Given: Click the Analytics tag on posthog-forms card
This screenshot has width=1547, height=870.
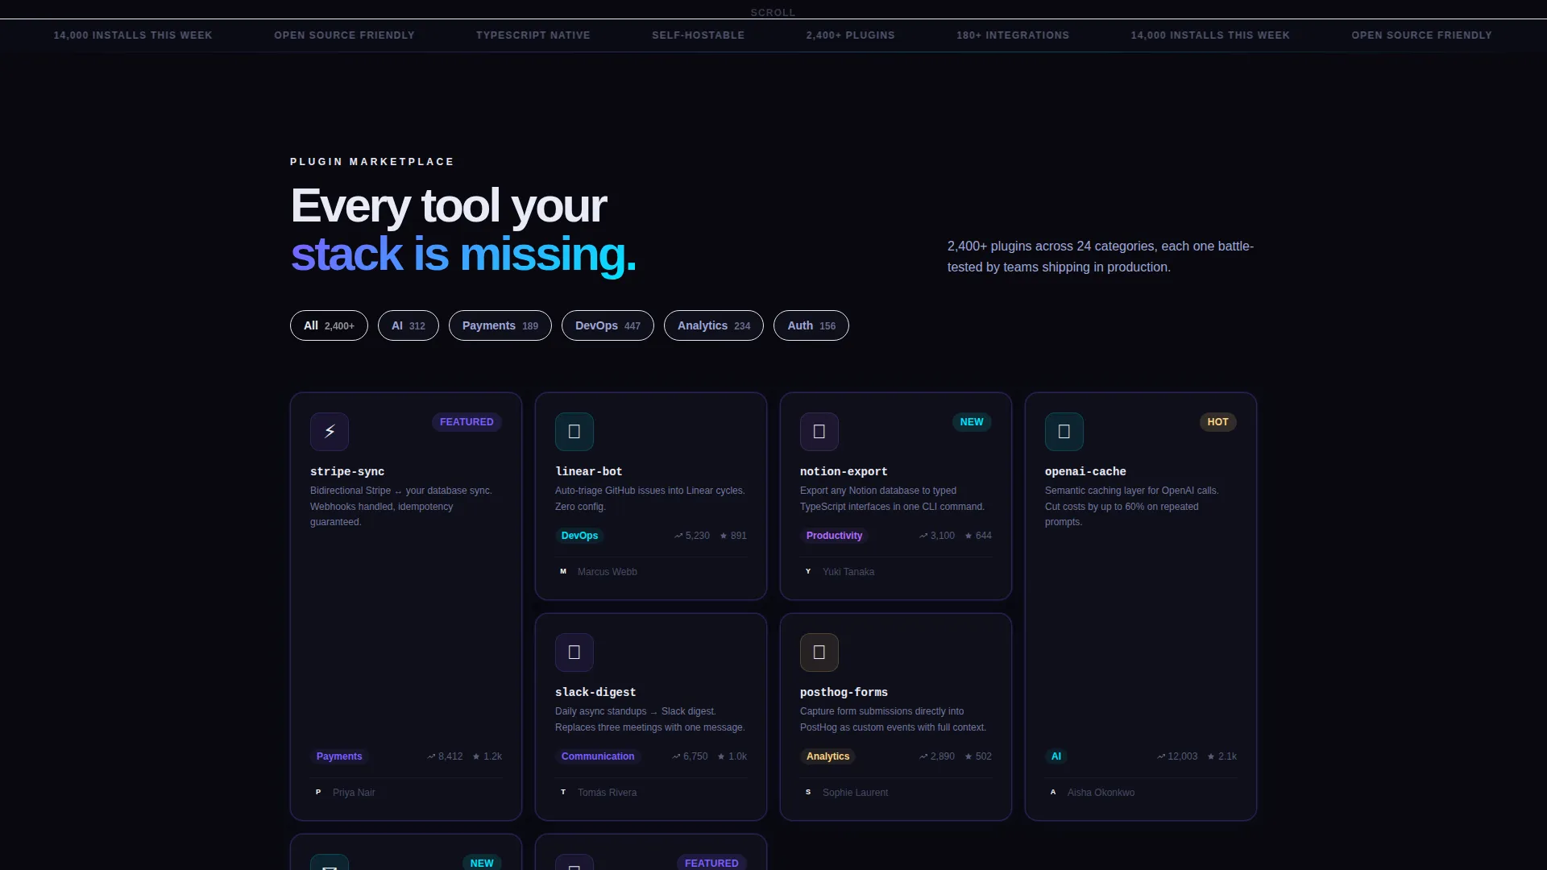Looking at the screenshot, I should click(x=827, y=756).
